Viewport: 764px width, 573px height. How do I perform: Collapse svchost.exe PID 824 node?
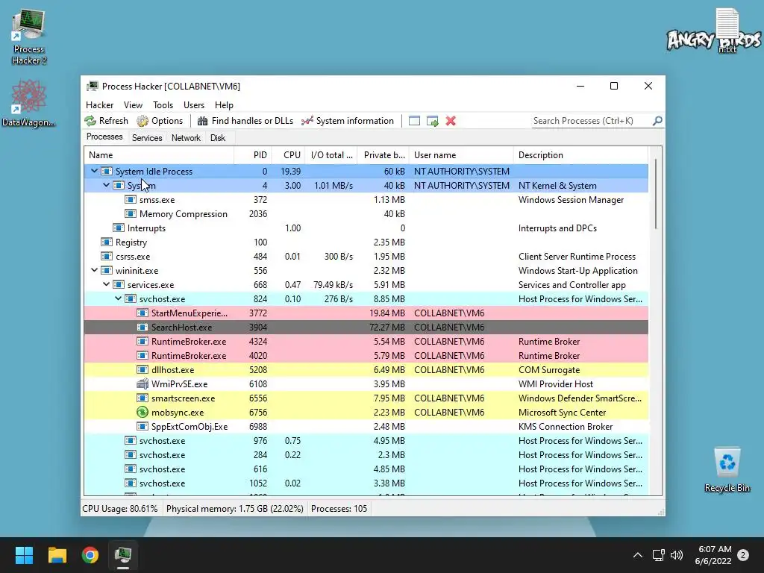pyautogui.click(x=119, y=298)
